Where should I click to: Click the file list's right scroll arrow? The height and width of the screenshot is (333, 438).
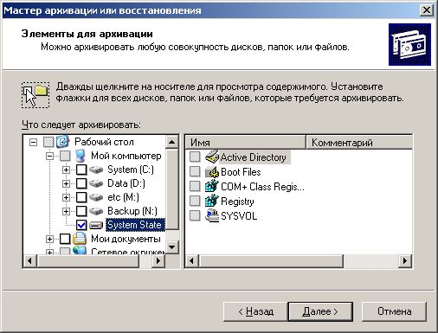click(405, 261)
